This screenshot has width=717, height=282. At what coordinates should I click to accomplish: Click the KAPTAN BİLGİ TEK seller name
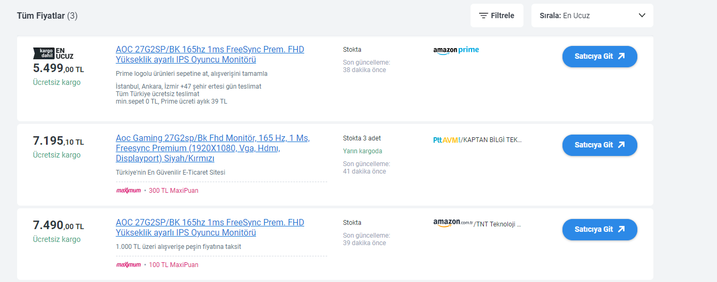coord(492,140)
